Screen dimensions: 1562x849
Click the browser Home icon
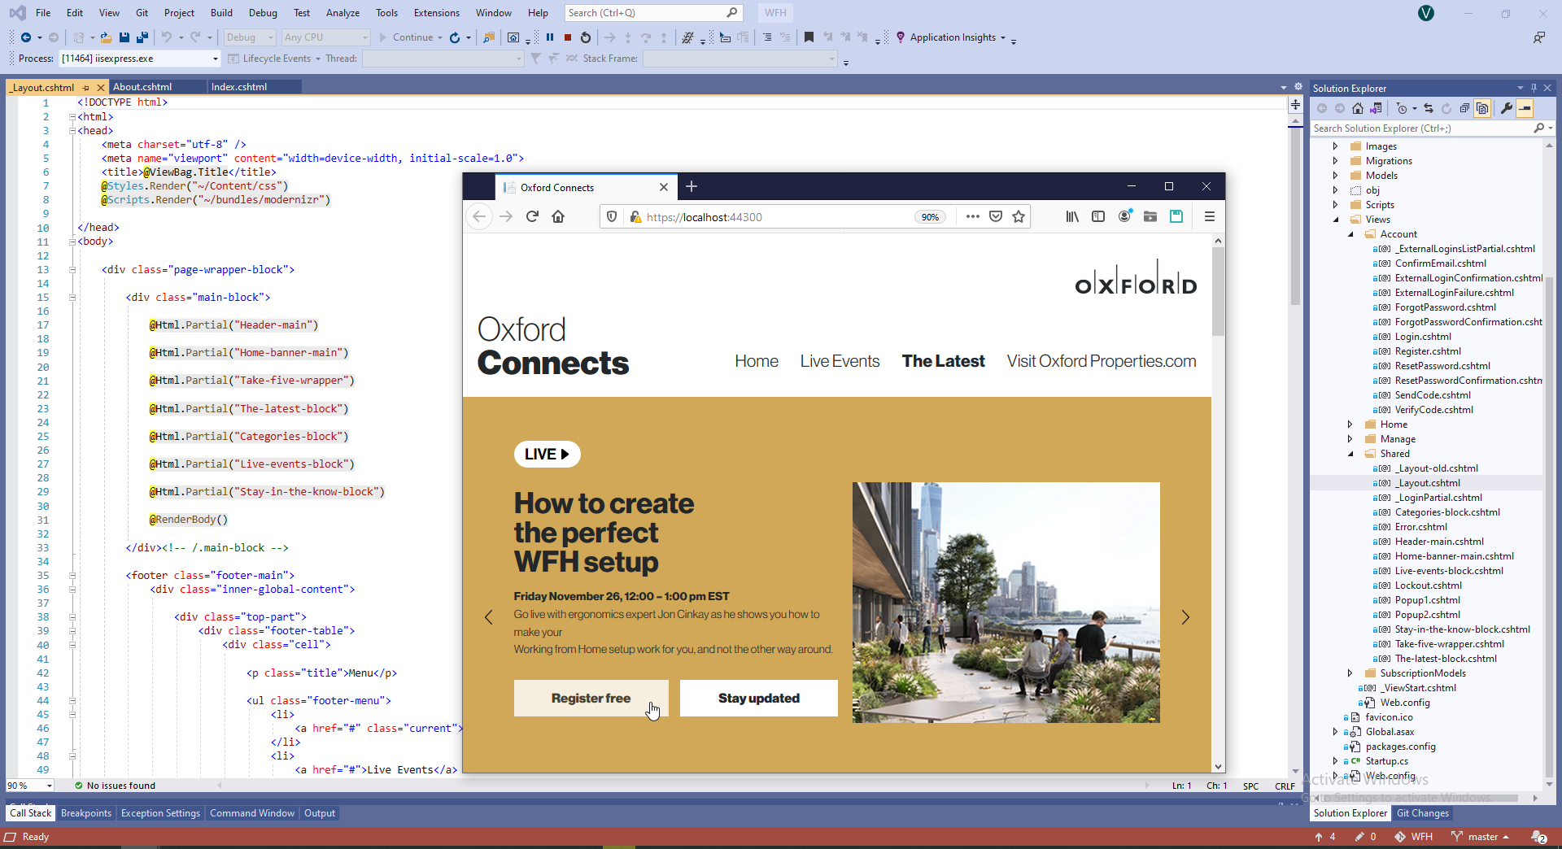point(558,216)
